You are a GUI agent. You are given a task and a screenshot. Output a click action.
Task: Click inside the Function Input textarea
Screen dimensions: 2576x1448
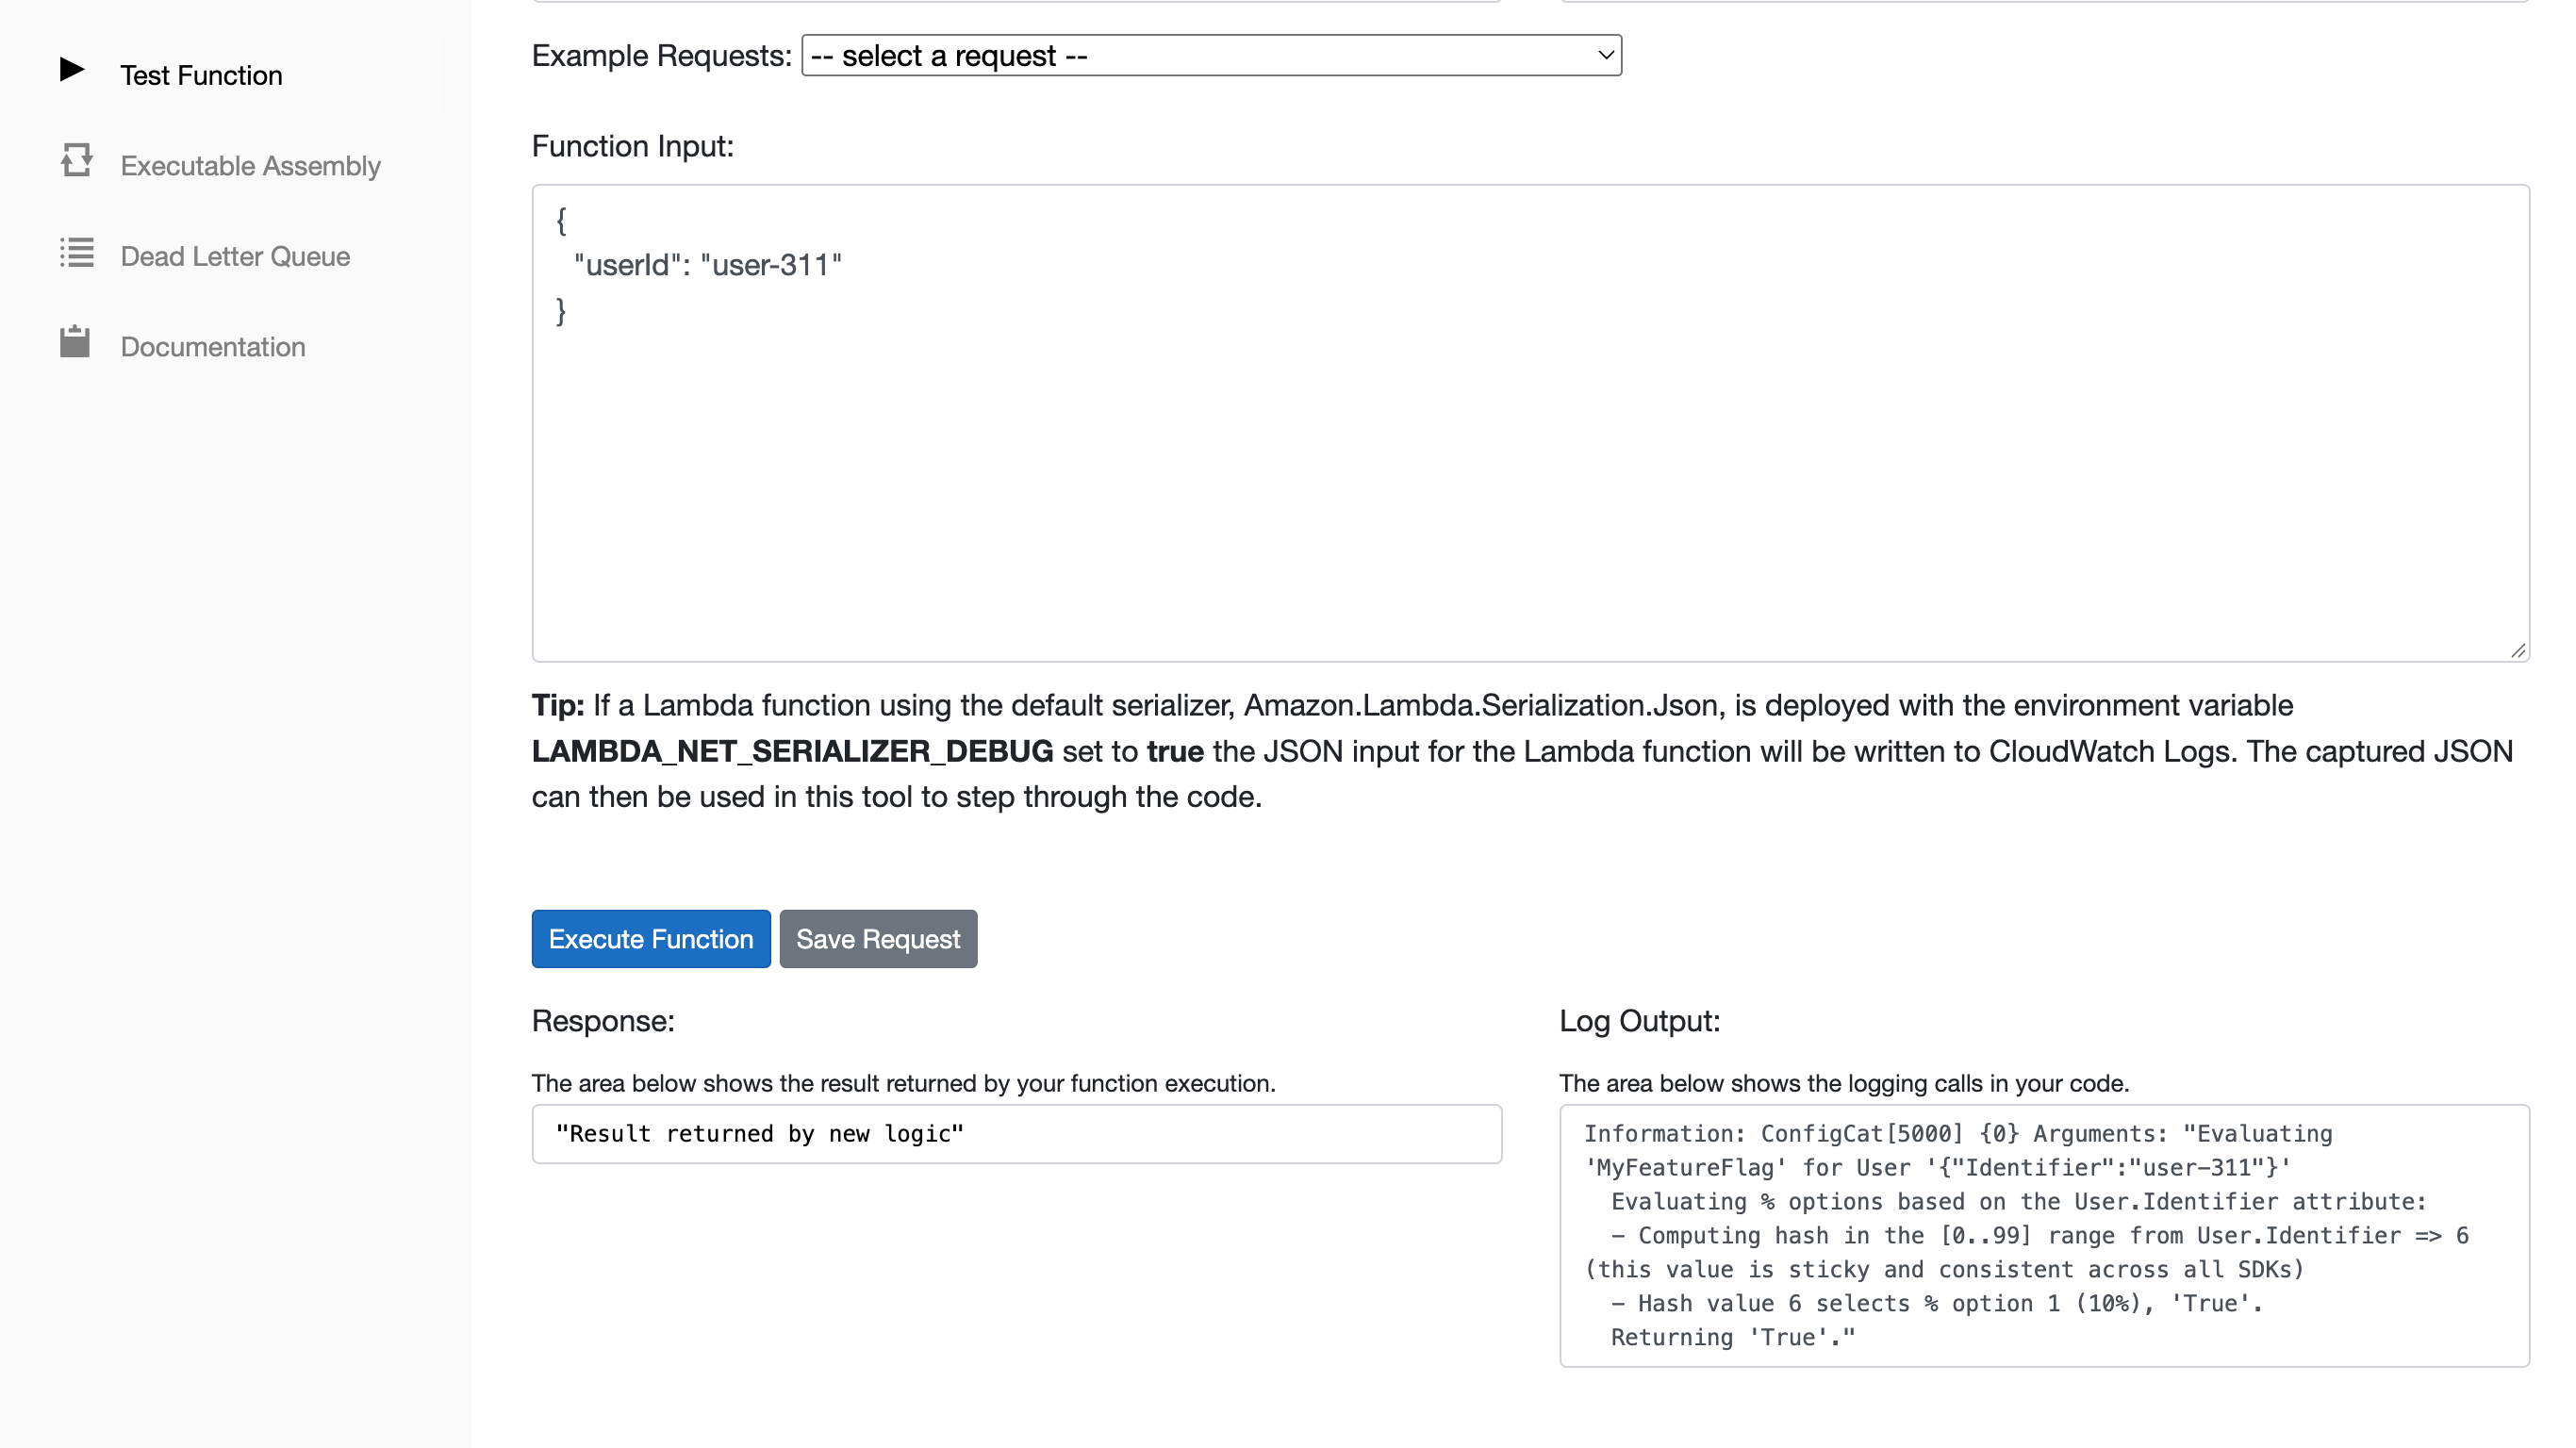[1530, 423]
